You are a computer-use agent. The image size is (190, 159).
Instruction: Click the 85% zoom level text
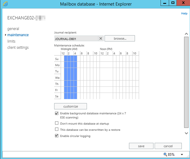(x=171, y=155)
